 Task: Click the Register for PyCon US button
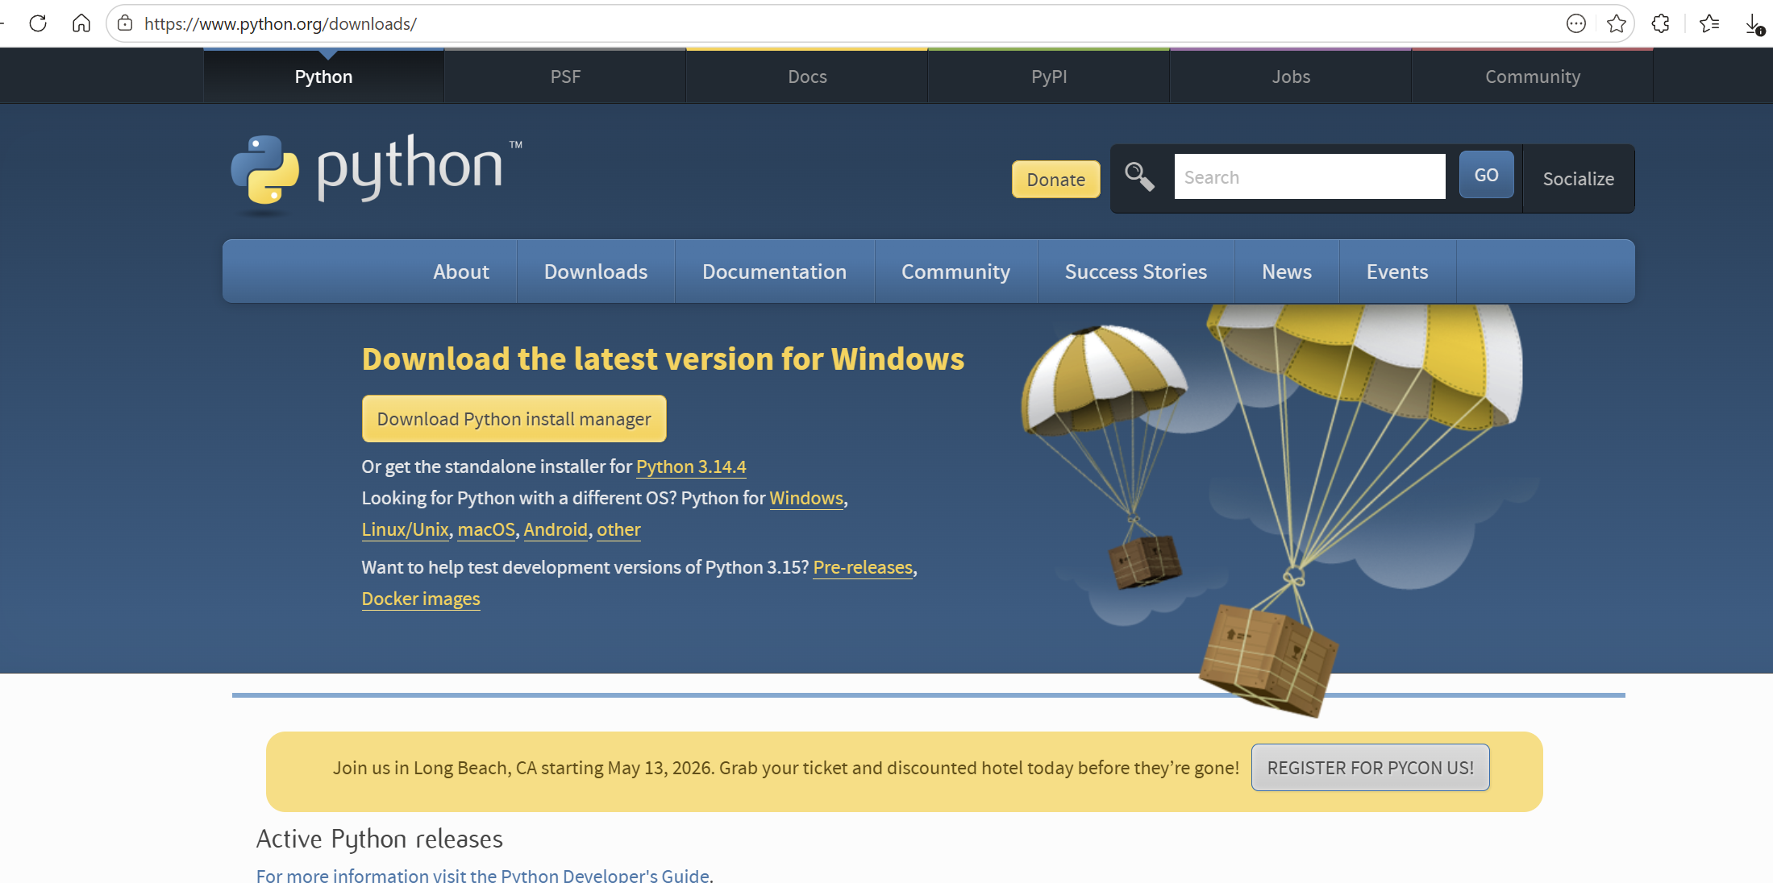pyautogui.click(x=1370, y=768)
